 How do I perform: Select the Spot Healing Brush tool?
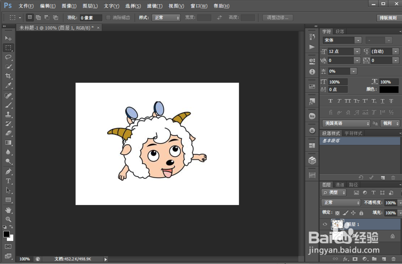click(x=8, y=96)
